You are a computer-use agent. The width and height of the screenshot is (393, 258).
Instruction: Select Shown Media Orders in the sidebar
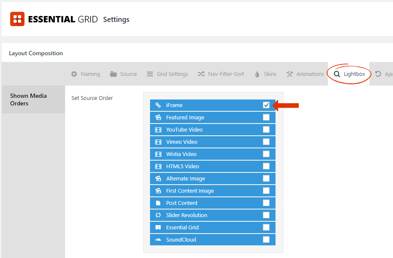28,99
